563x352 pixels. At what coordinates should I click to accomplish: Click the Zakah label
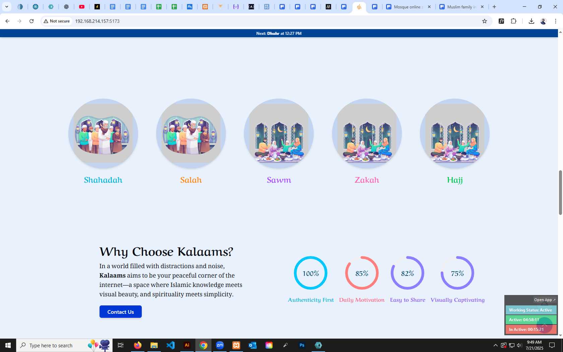[367, 180]
